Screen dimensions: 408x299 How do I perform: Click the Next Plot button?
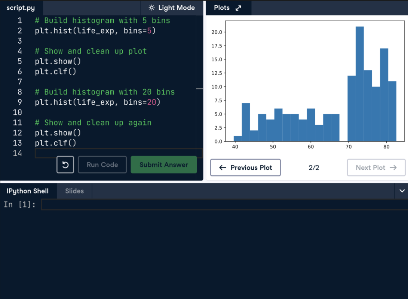tap(376, 167)
